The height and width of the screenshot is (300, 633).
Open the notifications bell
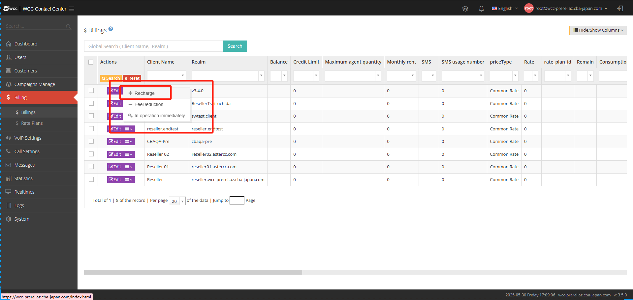click(481, 9)
